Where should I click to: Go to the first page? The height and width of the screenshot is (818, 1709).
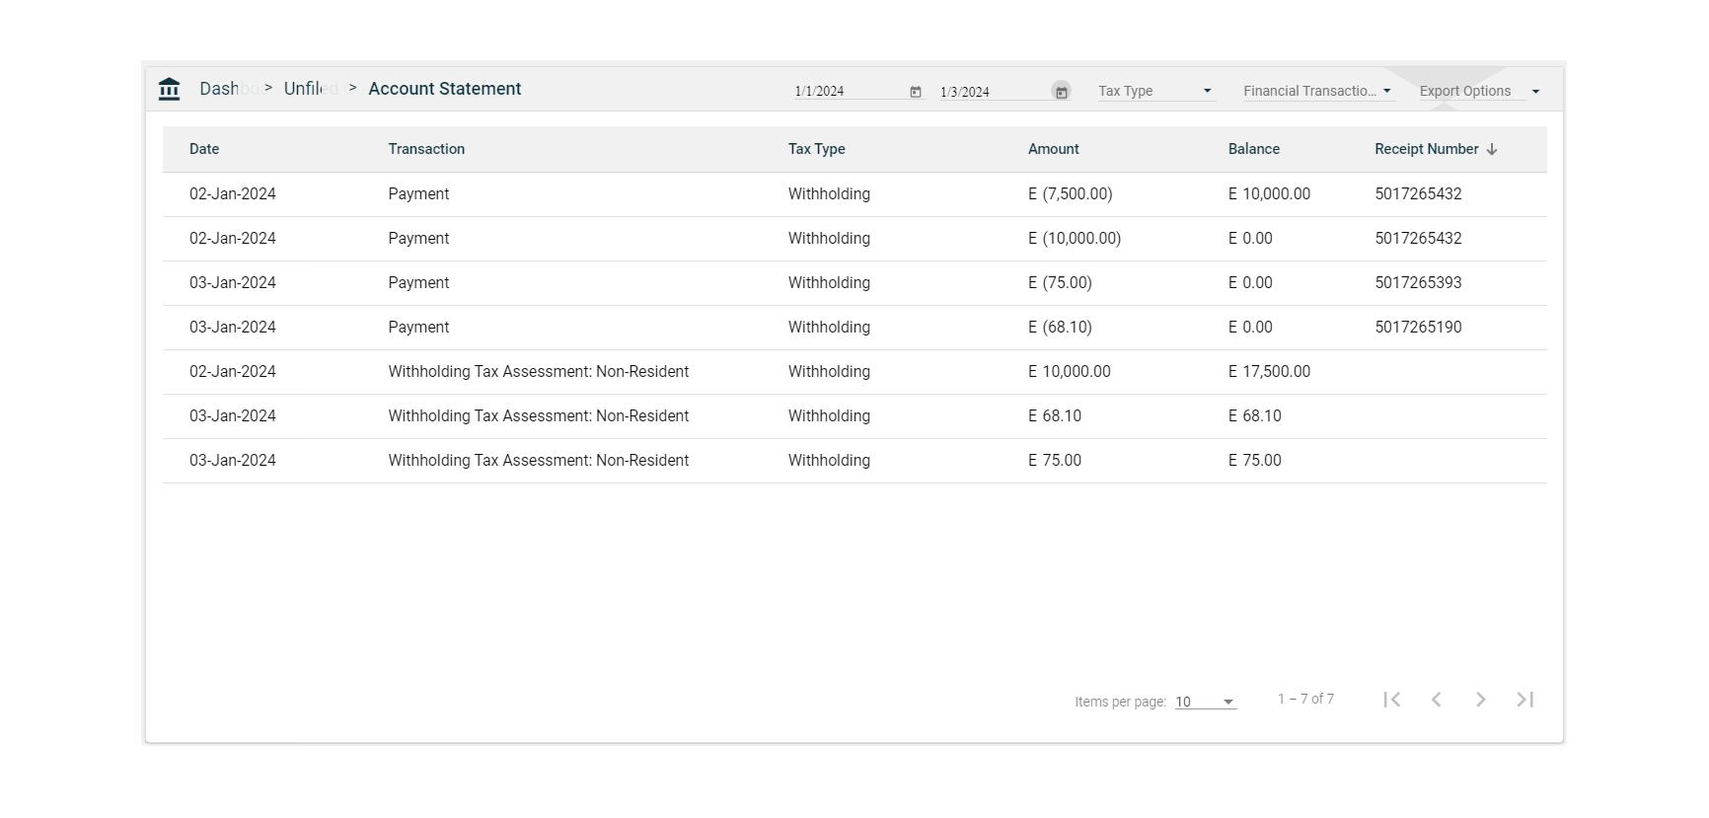point(1391,700)
